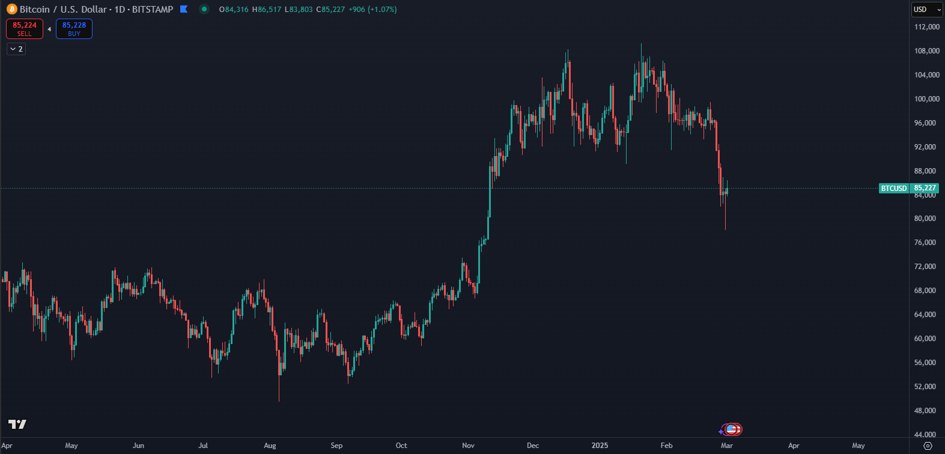
Task: Click the BTCUSD price scale label
Action: 893,189
